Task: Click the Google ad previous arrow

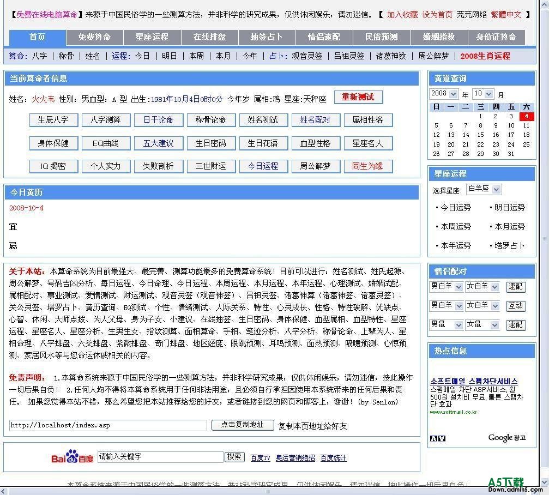Action: 434,439
